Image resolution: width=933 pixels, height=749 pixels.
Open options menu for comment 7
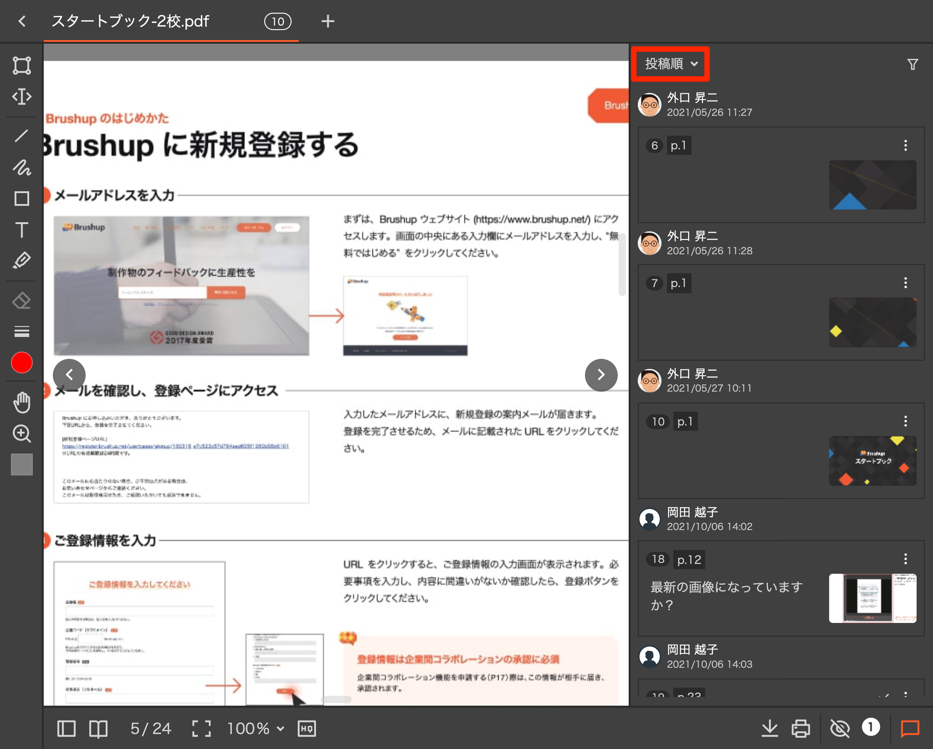pos(905,283)
